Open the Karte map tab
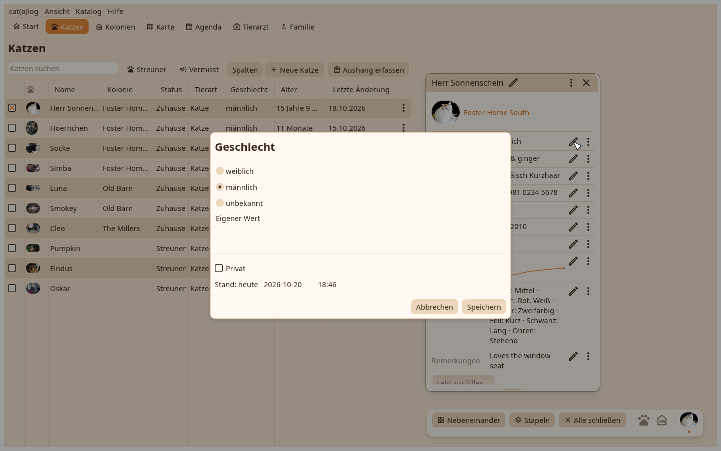This screenshot has height=451, width=721. click(161, 27)
